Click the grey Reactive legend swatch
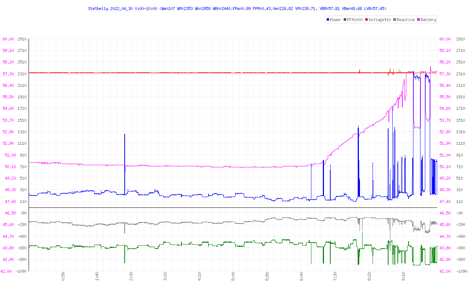The height and width of the screenshot is (285, 475). tap(395, 20)
